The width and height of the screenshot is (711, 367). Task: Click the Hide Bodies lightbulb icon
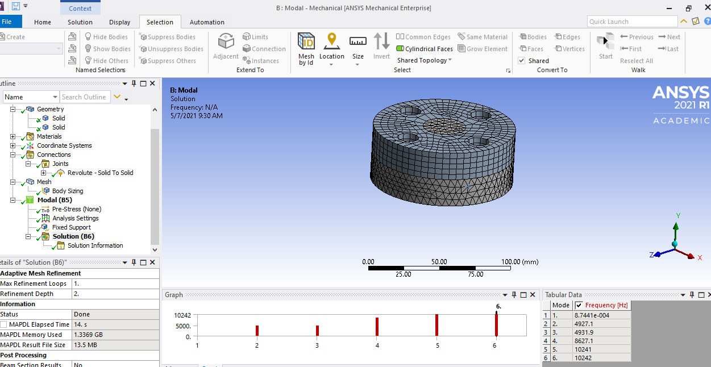(x=89, y=37)
